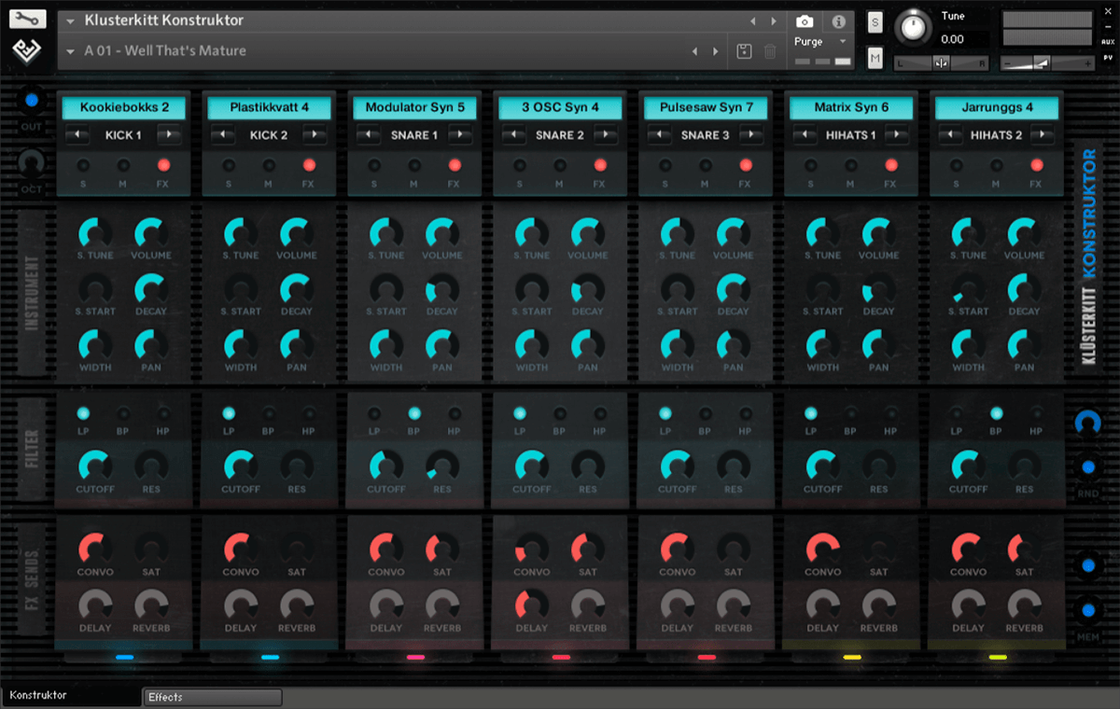Image resolution: width=1120 pixels, height=709 pixels.
Task: Mute the Modulator Syn 5 channel
Action: (414, 166)
